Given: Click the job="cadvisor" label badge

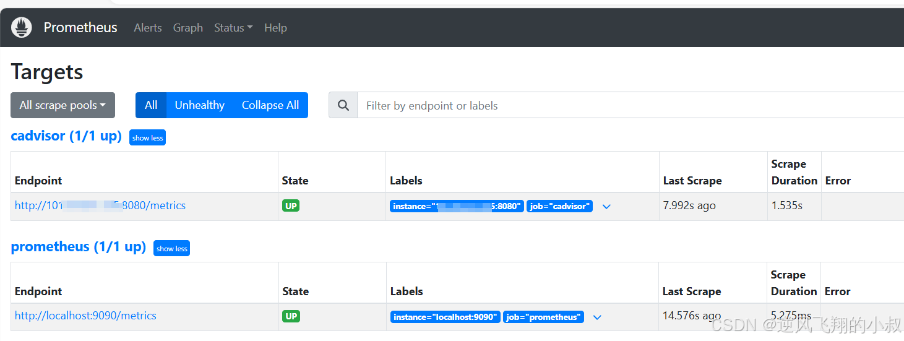Looking at the screenshot, I should (x=559, y=206).
